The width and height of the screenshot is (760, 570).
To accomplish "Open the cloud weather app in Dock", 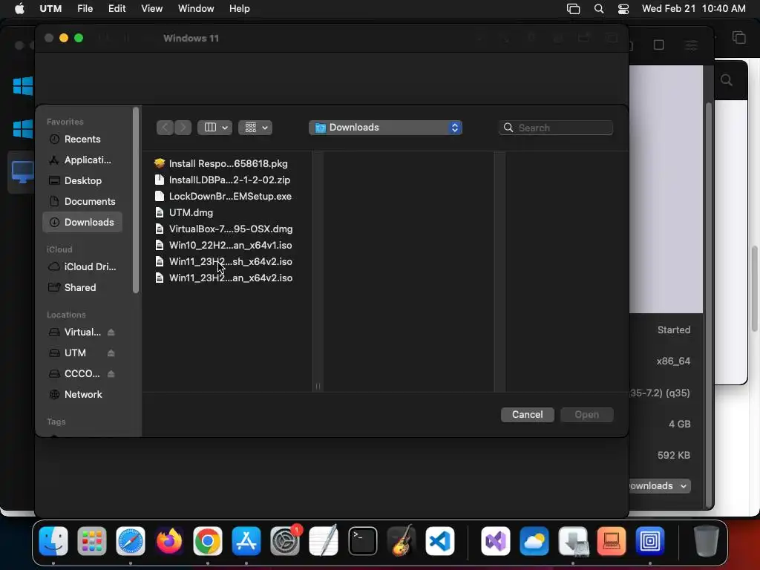I will click(534, 541).
